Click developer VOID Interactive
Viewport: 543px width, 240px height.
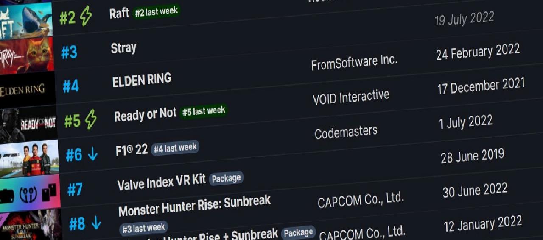point(351,97)
